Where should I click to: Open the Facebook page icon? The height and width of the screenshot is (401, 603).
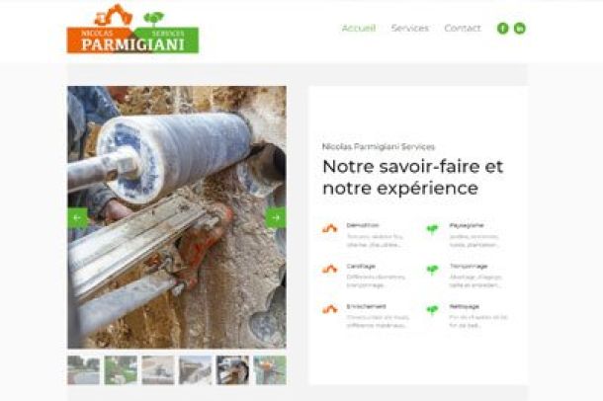[x=502, y=28]
